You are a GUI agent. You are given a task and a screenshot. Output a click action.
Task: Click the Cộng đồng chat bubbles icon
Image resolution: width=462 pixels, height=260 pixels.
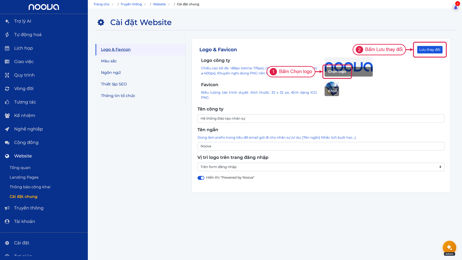[x=7, y=142]
